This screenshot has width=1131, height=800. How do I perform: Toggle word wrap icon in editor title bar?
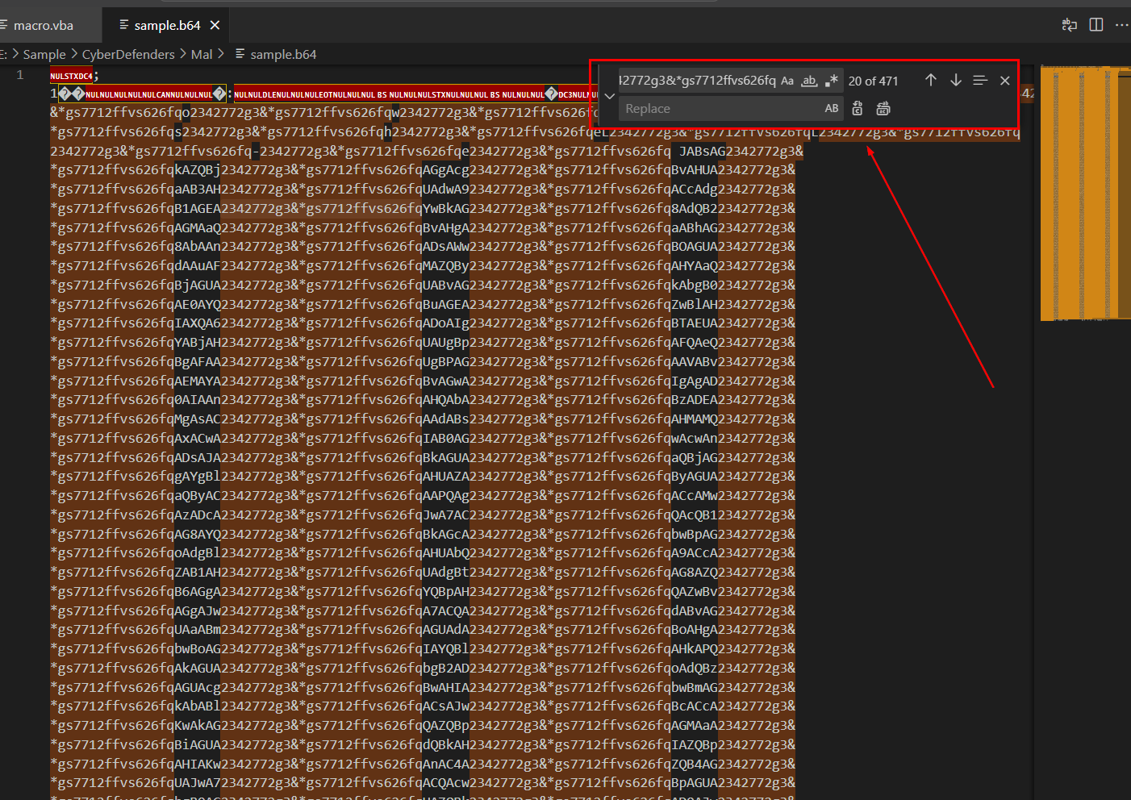tap(1070, 25)
